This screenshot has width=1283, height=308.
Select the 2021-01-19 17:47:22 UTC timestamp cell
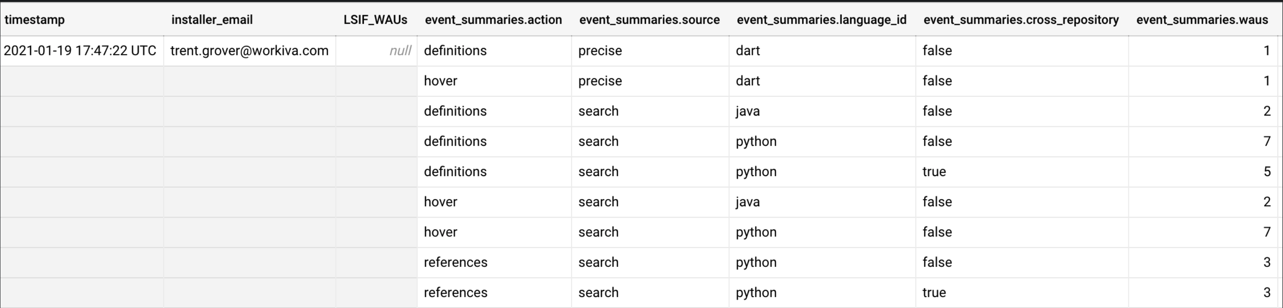pyautogui.click(x=80, y=51)
